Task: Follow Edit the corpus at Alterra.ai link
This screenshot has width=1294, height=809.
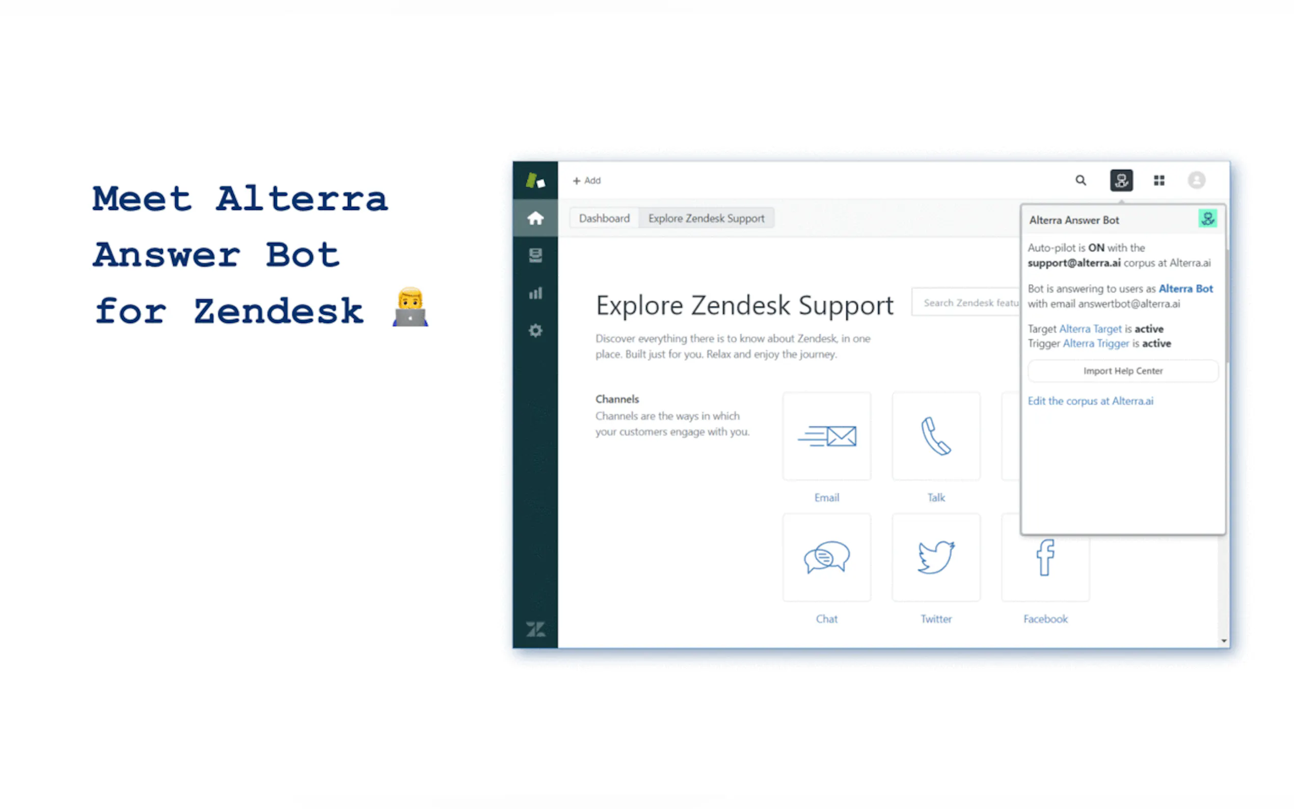Action: click(x=1090, y=401)
